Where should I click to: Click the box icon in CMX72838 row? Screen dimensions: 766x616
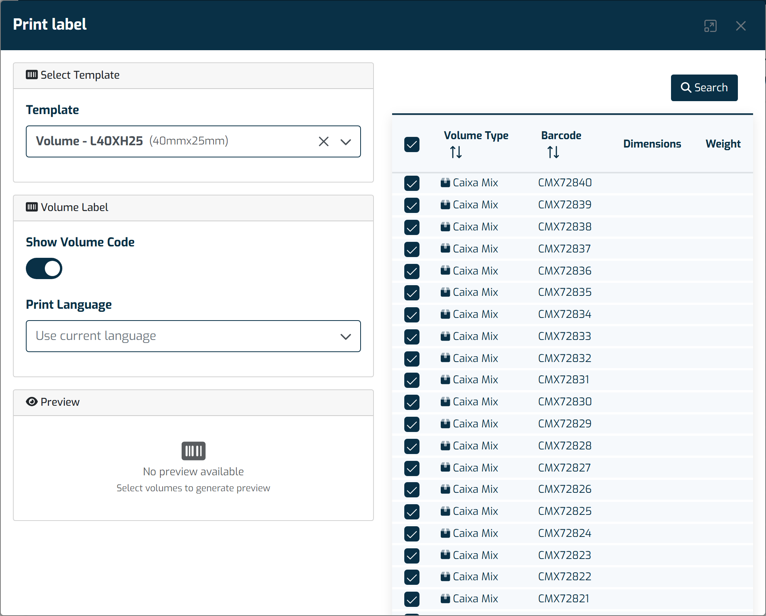445,227
